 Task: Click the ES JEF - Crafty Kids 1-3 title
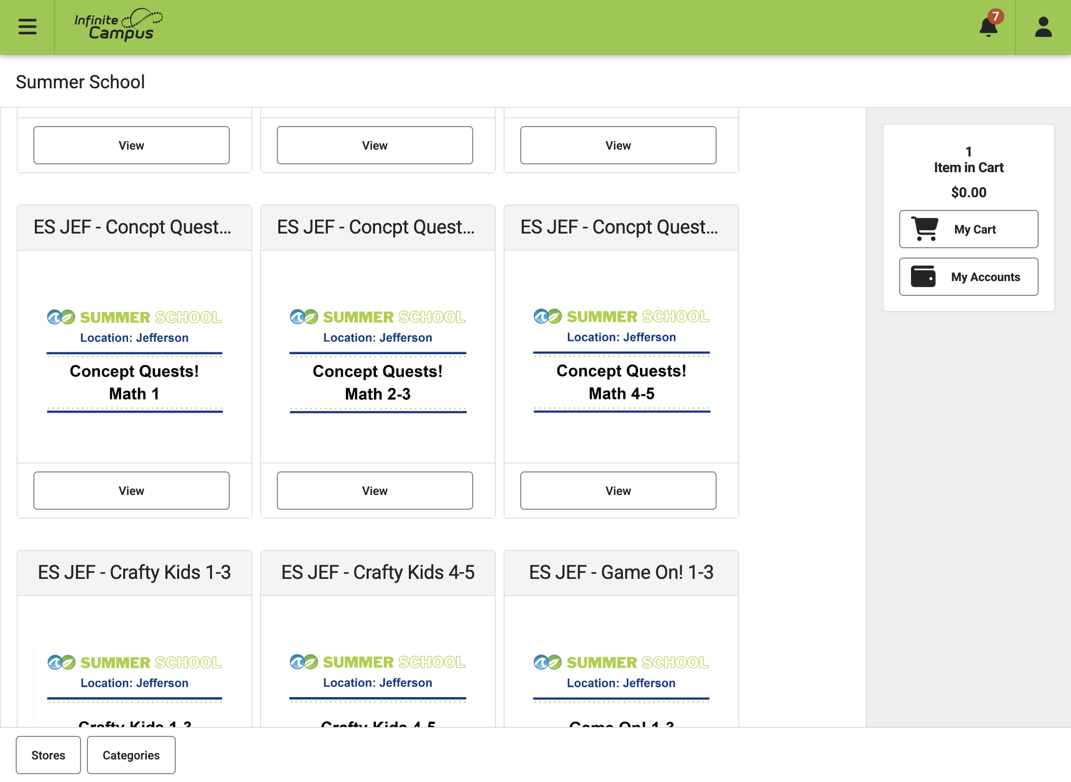(134, 573)
